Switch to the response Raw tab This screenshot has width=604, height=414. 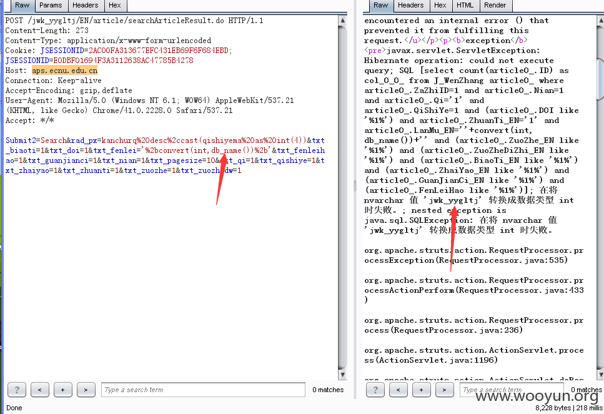click(x=380, y=6)
